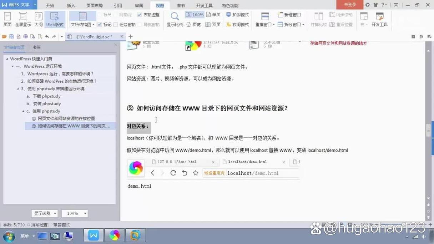
Task: Select Web版式 layout view
Action: [x=55, y=19]
